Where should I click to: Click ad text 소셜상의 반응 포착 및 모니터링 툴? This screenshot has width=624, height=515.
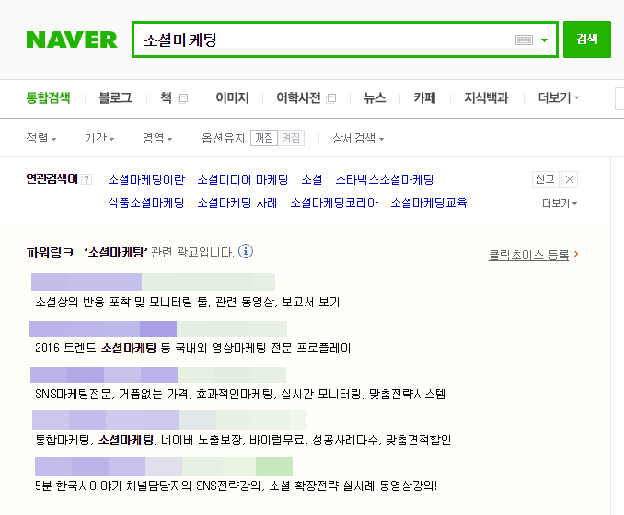point(122,302)
